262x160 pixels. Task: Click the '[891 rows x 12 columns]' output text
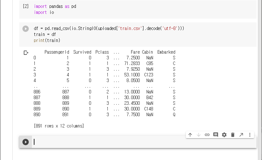coord(58,126)
